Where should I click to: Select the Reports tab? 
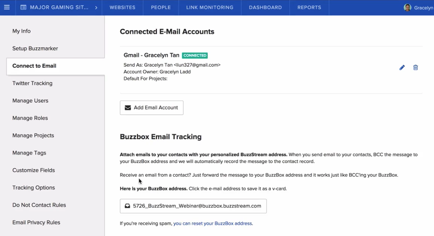point(309,8)
